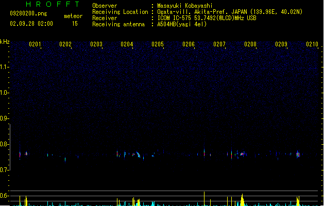Click the HROFFT title text
The height and width of the screenshot is (206, 324).
click(x=53, y=4)
